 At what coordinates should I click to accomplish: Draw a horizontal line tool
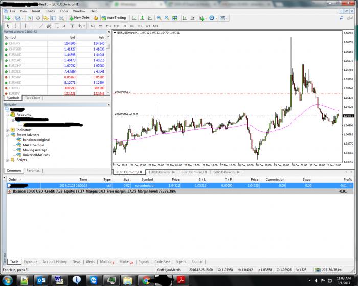tap(33, 26)
